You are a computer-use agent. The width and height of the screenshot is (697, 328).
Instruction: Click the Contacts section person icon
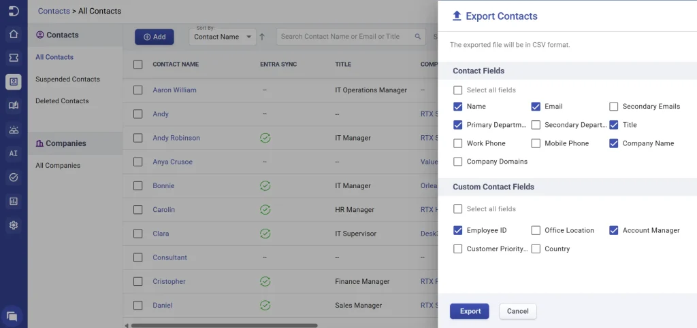40,35
